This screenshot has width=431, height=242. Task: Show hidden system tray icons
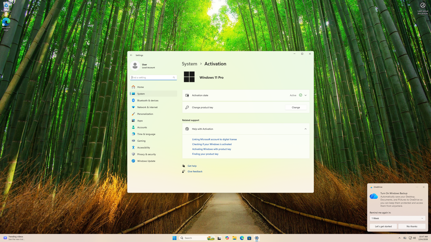coord(399,238)
